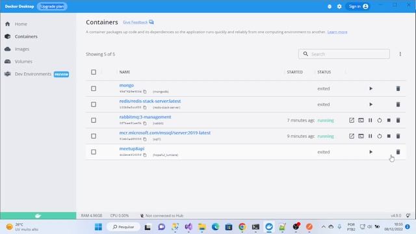
Task: Select all containers checkbox in header
Action: pos(94,72)
